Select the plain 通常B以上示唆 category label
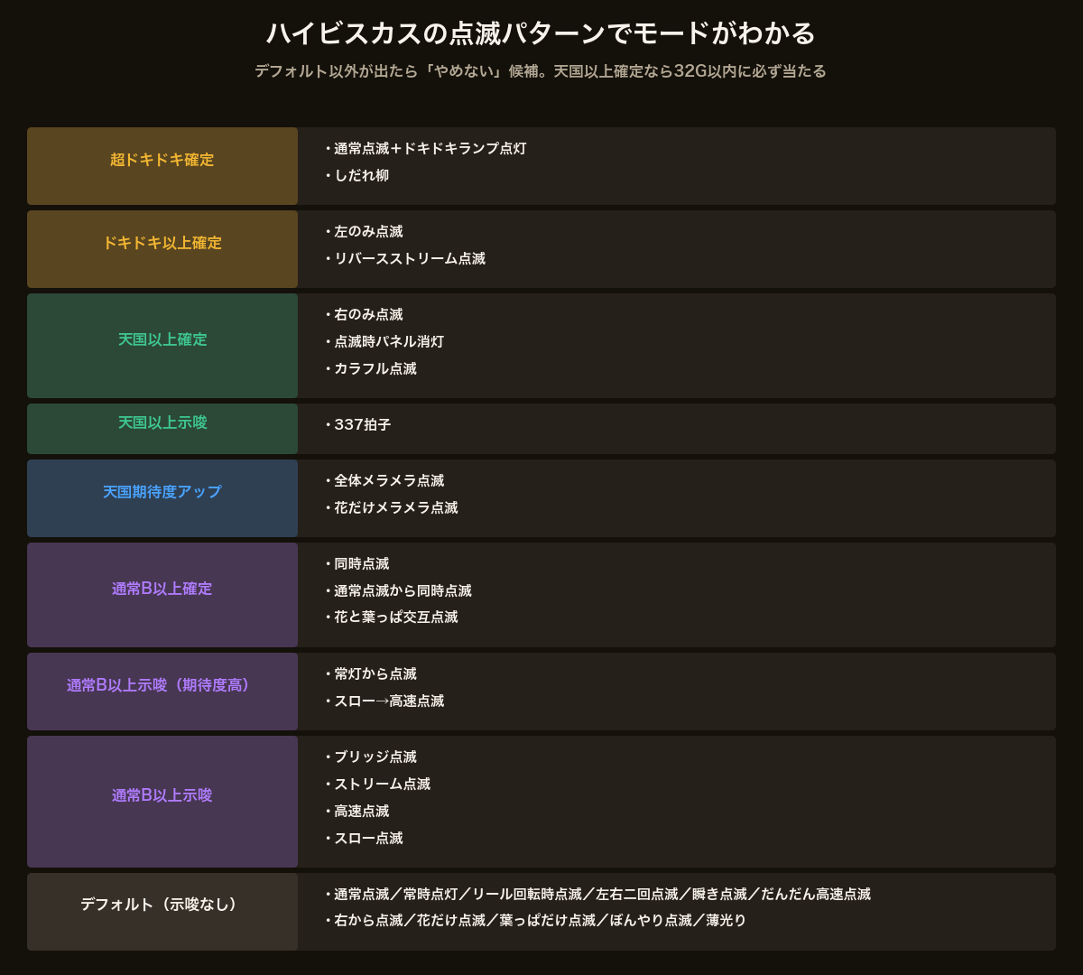Viewport: 1083px width, 975px height. point(162,795)
